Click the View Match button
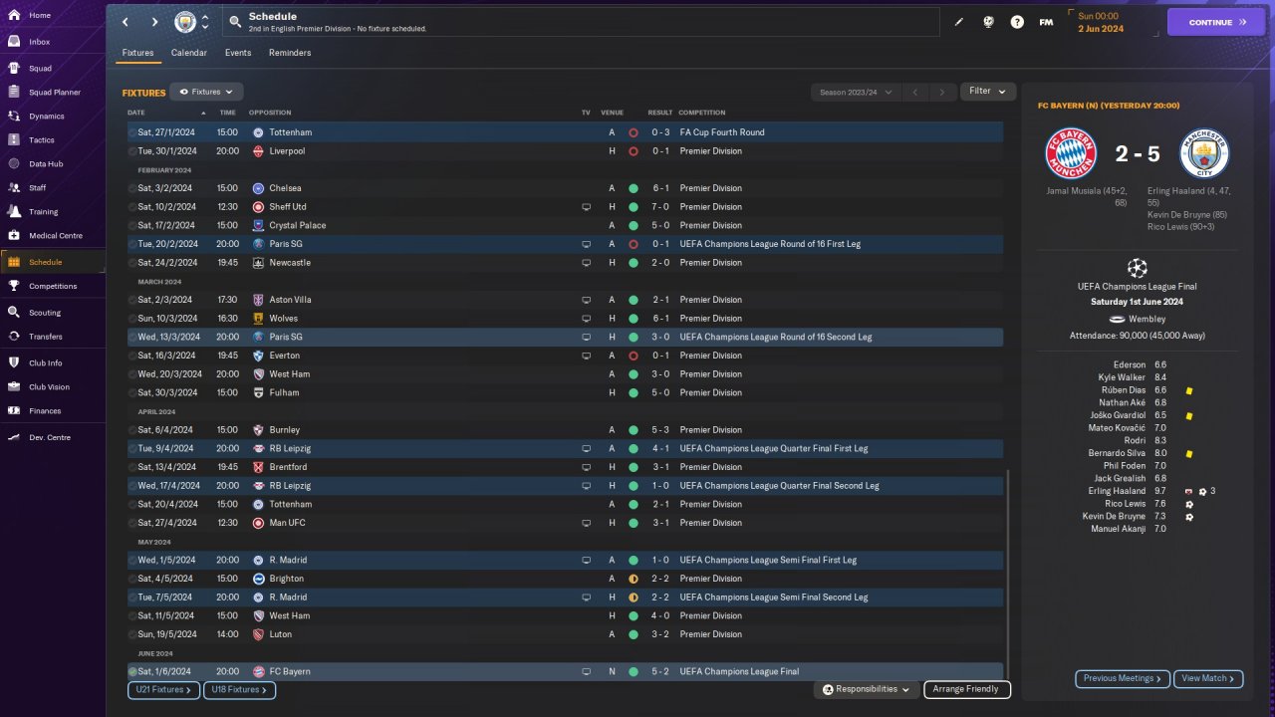1275x717 pixels. coord(1208,679)
